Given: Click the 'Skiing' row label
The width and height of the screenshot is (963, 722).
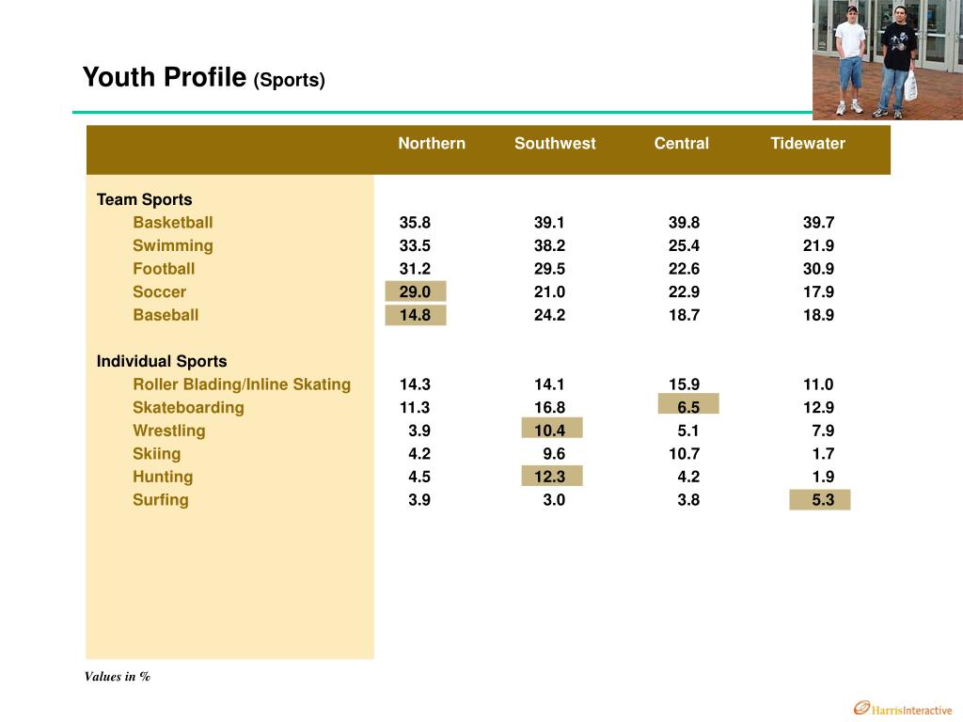Looking at the screenshot, I should 157,454.
